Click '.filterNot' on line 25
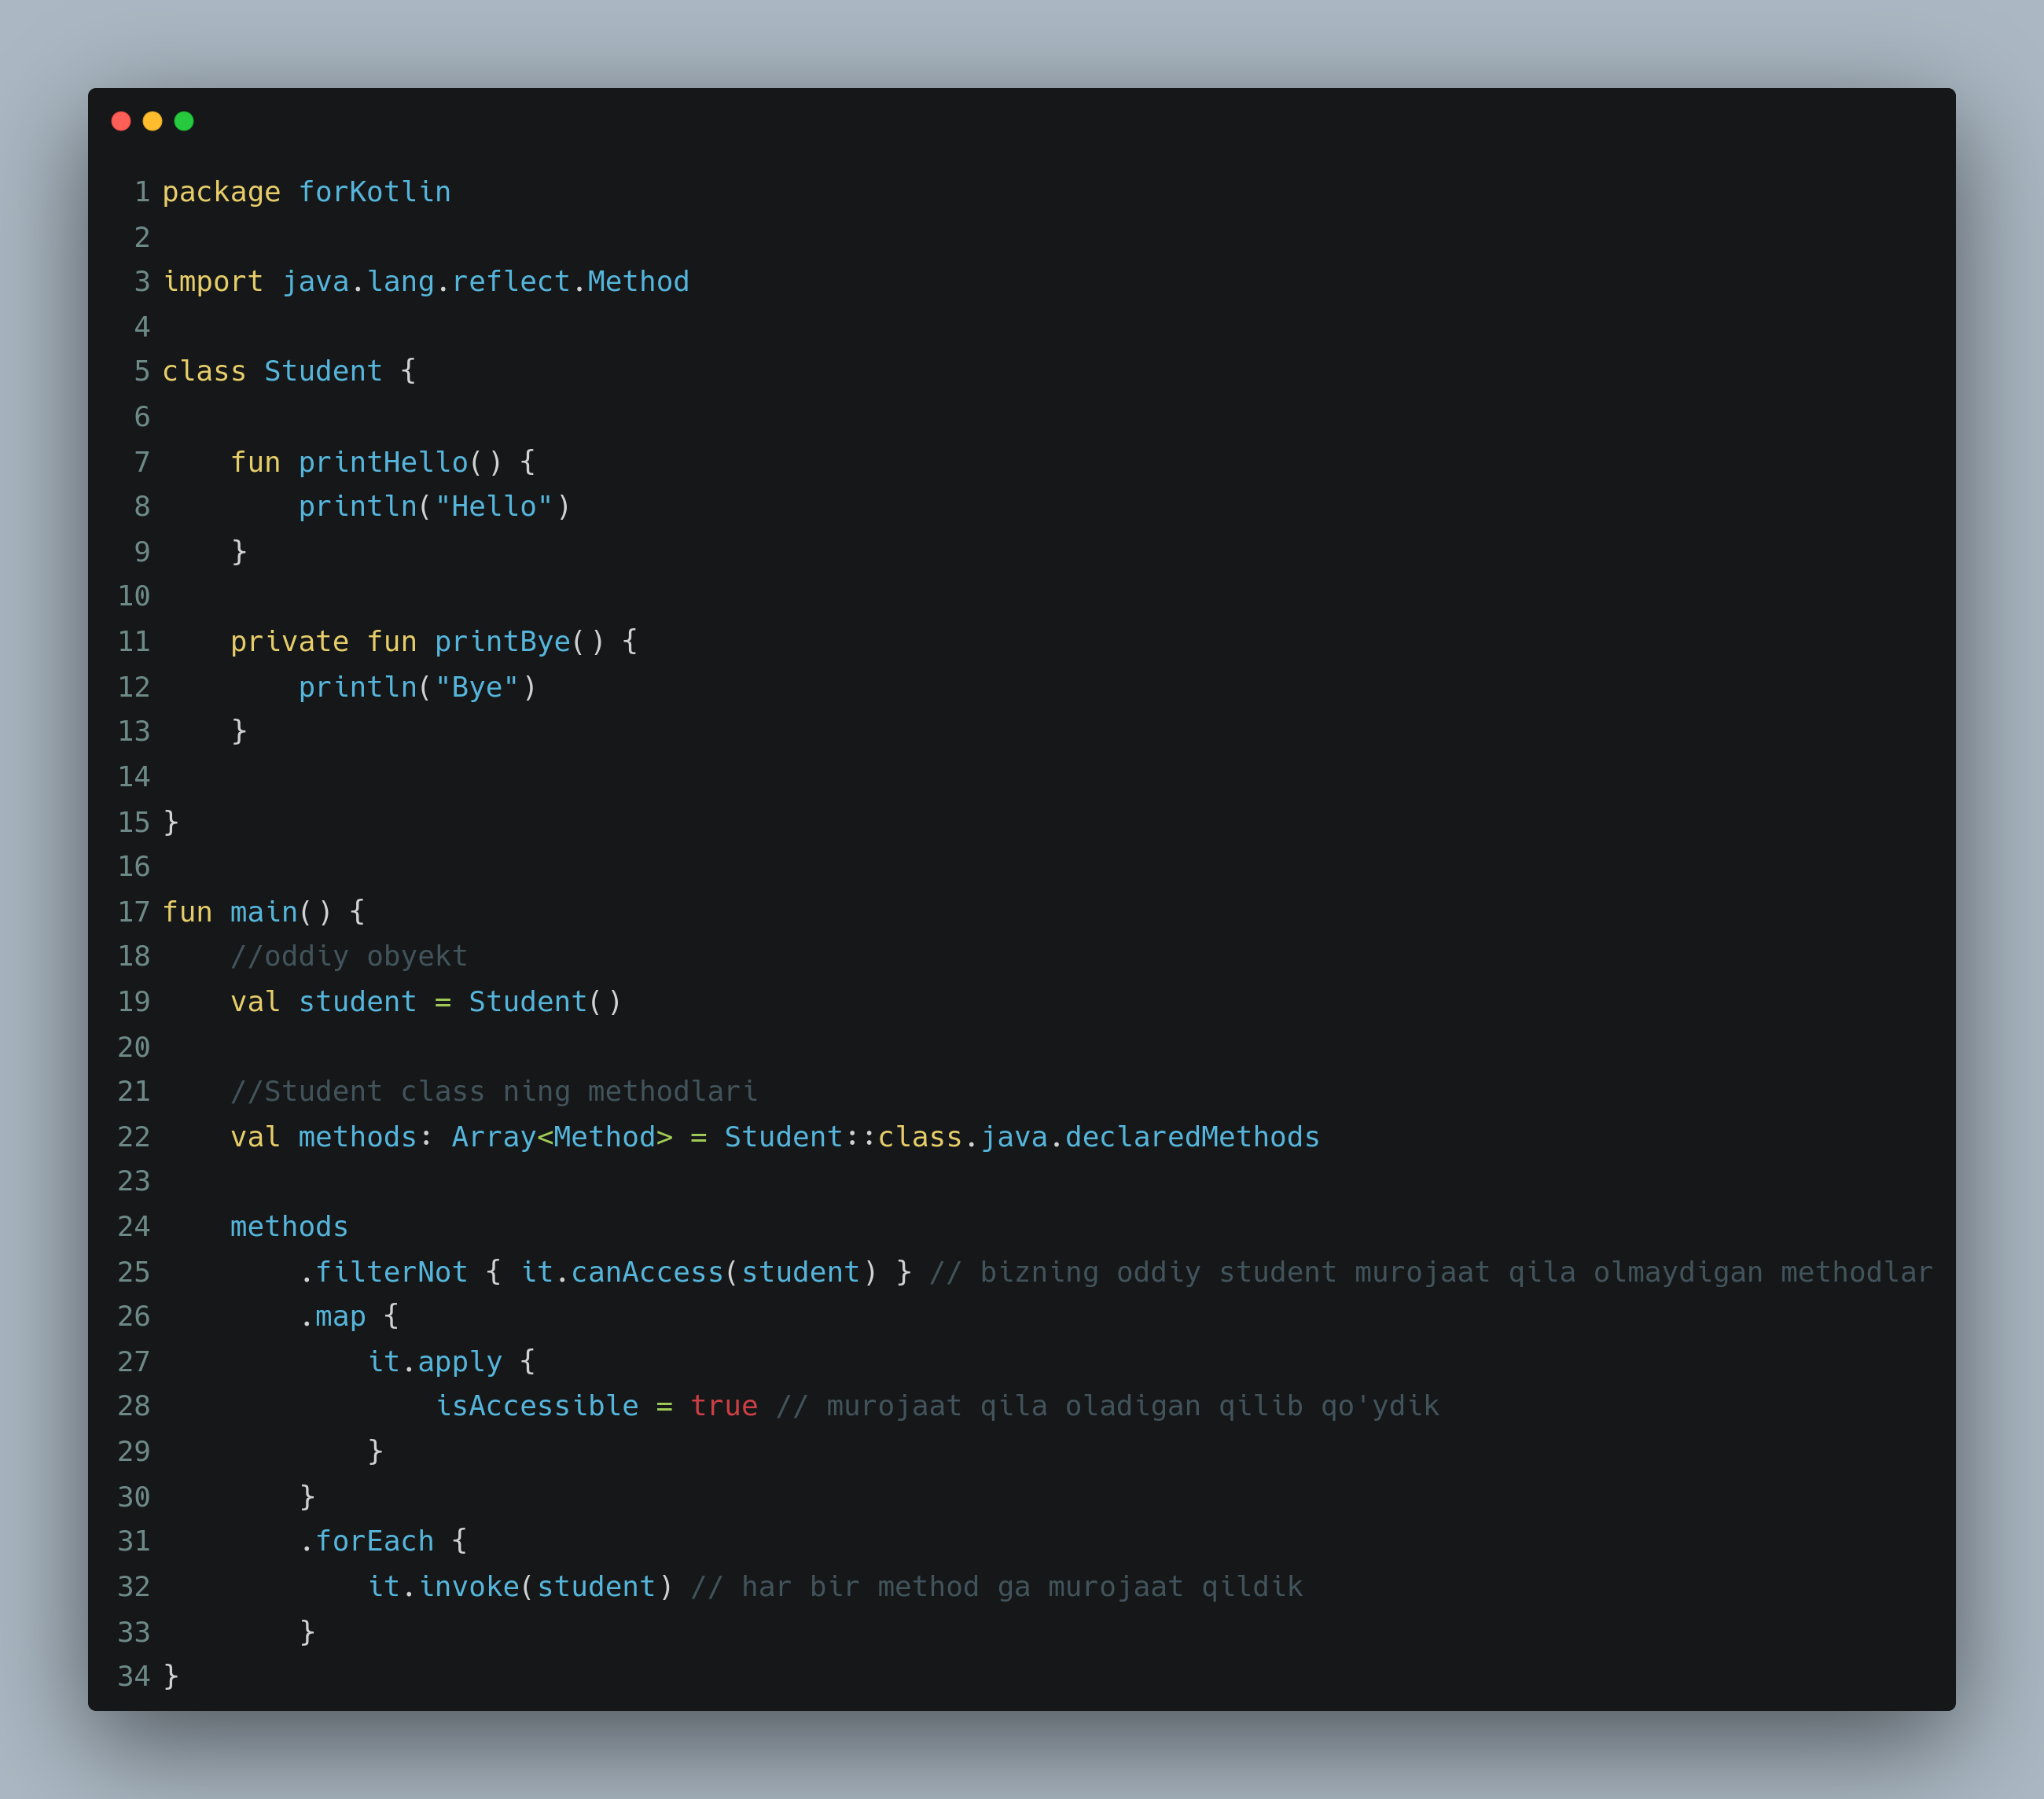 click(x=383, y=1272)
